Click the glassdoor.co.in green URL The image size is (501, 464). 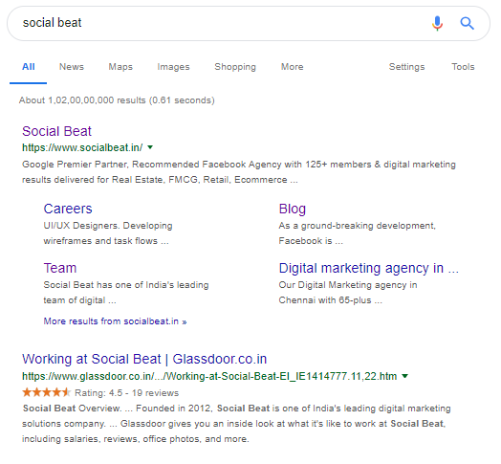(209, 376)
